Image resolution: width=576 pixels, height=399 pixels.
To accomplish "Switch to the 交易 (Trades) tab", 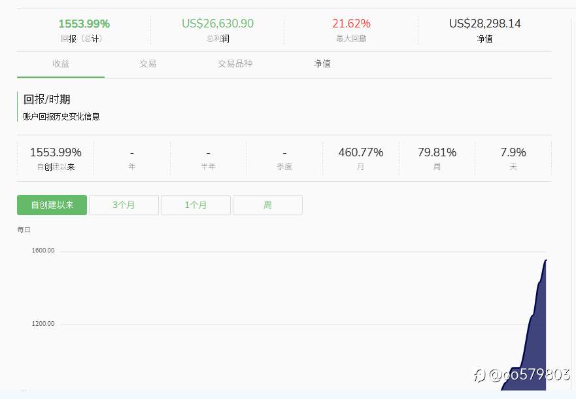I will [148, 63].
